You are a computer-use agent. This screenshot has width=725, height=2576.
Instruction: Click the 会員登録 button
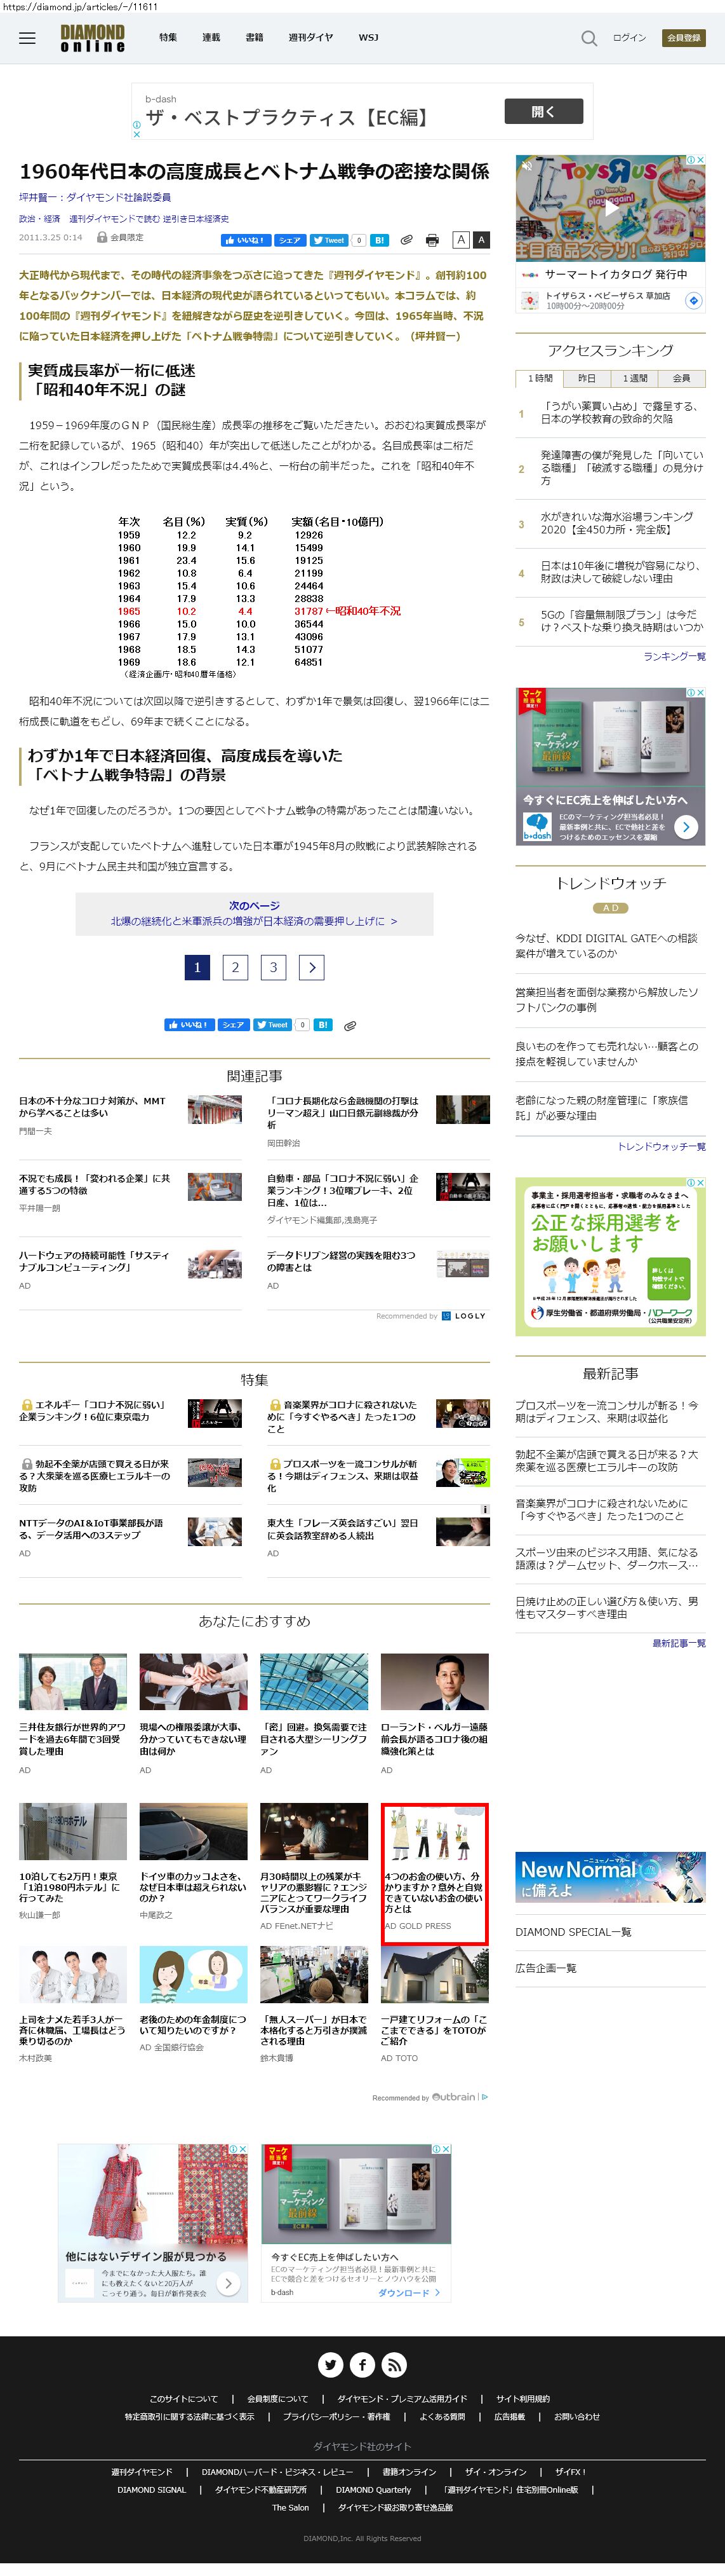tap(683, 38)
